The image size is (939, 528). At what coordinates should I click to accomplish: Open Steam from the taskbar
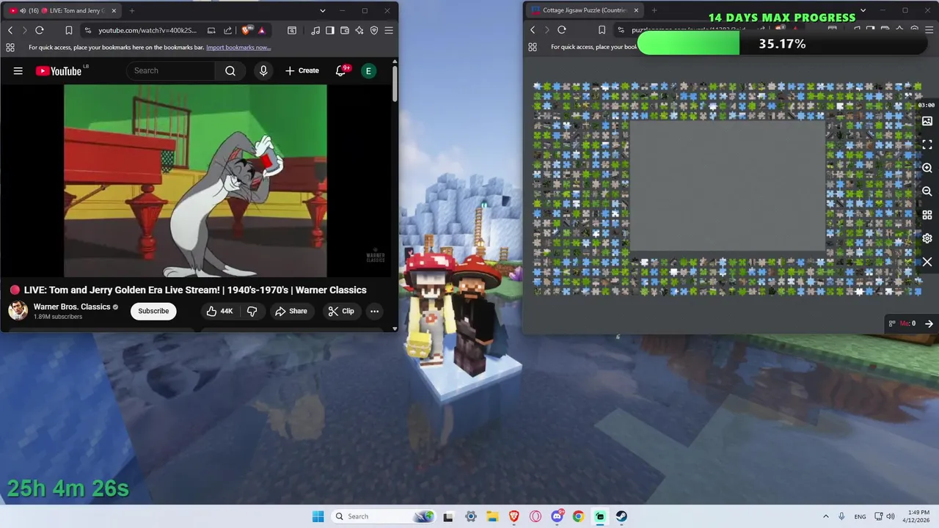tap(621, 516)
